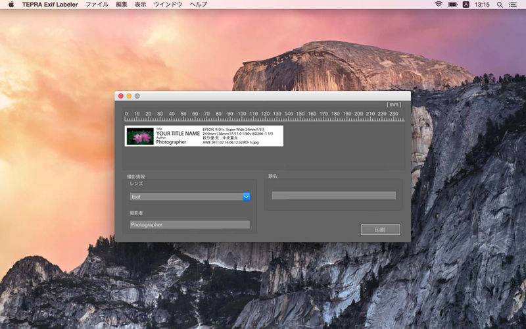Click the millimeter ruler at 100
Image resolution: width=526 pixels, height=329 pixels.
click(x=242, y=114)
